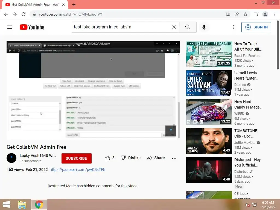The height and width of the screenshot is (210, 280).
Task: Open Disturbed - Hey You title
Action: (x=247, y=162)
